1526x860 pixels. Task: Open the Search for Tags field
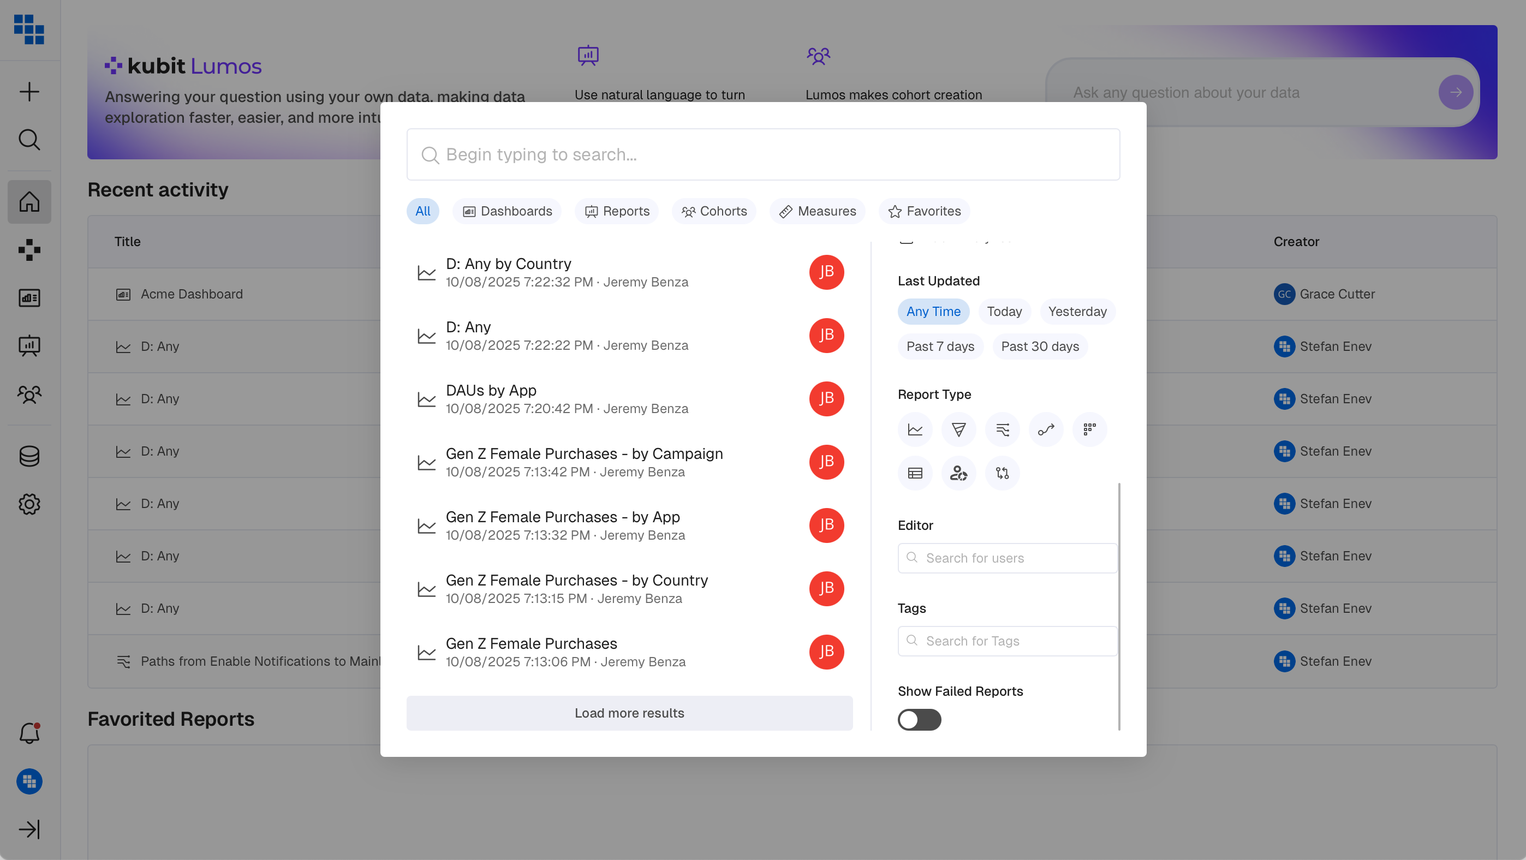(1007, 641)
